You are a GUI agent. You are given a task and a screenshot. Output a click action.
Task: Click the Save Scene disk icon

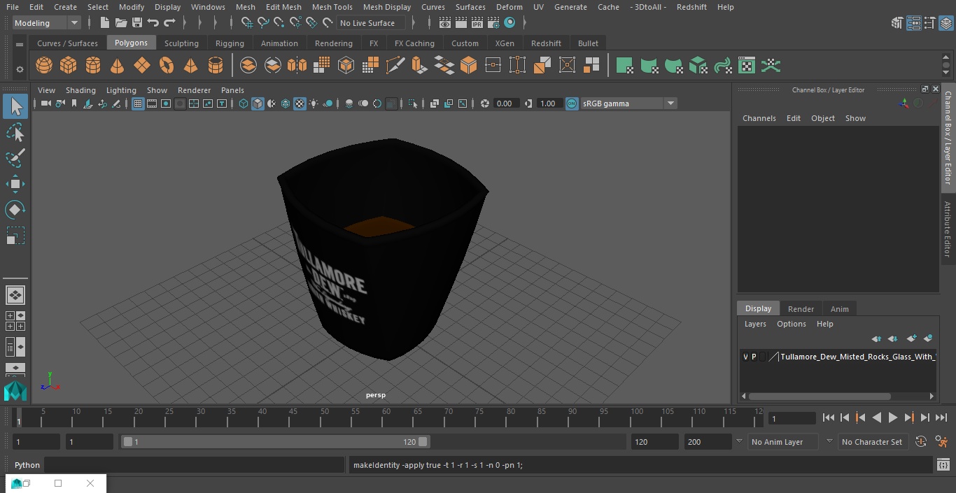pyautogui.click(x=137, y=23)
